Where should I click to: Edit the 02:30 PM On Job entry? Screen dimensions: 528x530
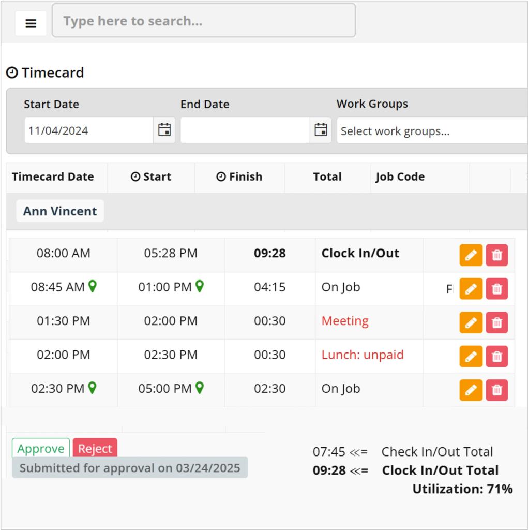[x=471, y=390]
